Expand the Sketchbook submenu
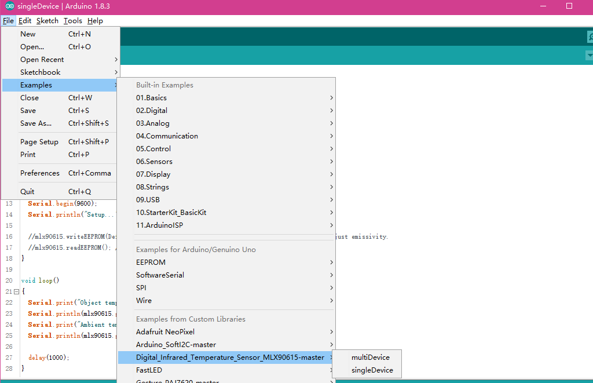Screen dimensions: 593x383 (x=60, y=72)
